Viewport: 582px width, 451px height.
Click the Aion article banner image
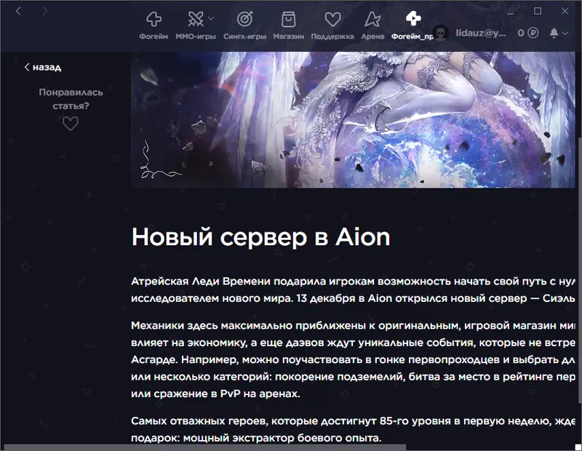(353, 119)
